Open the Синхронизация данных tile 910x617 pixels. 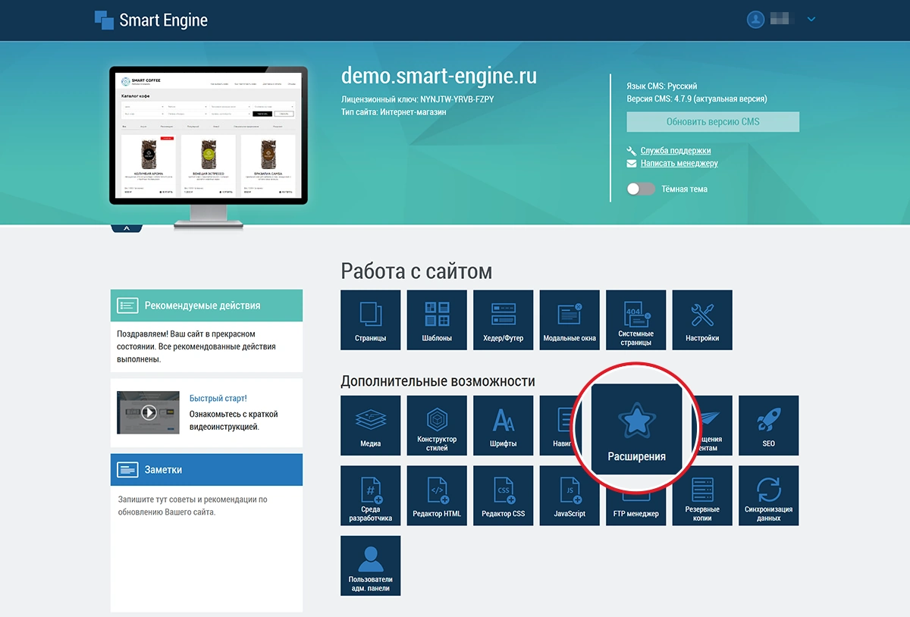pos(769,496)
